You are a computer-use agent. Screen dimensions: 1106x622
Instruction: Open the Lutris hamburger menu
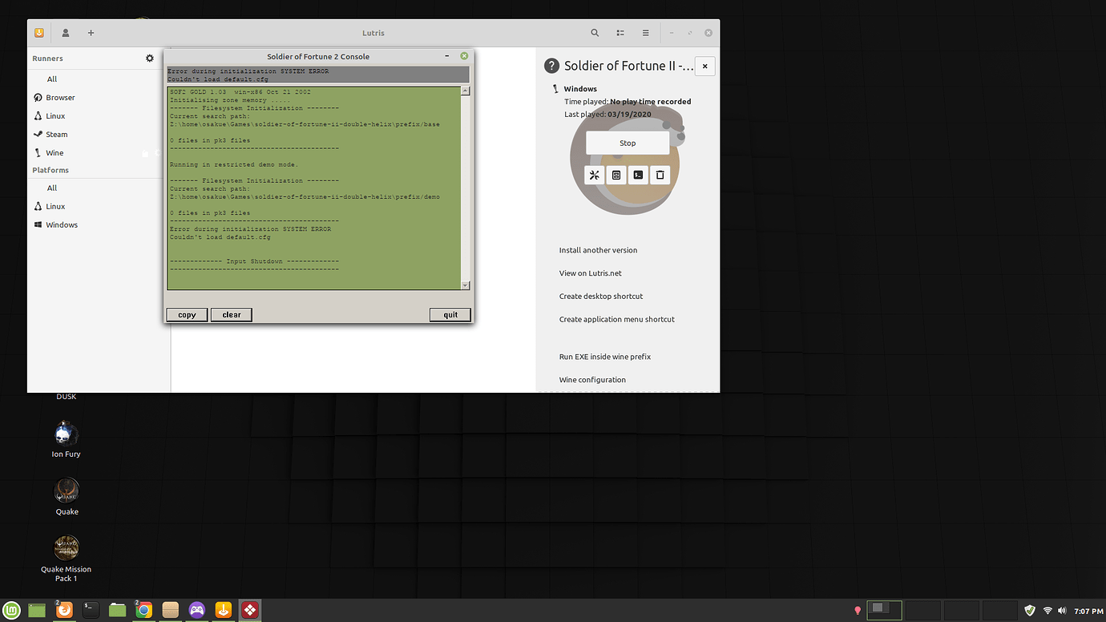645,33
